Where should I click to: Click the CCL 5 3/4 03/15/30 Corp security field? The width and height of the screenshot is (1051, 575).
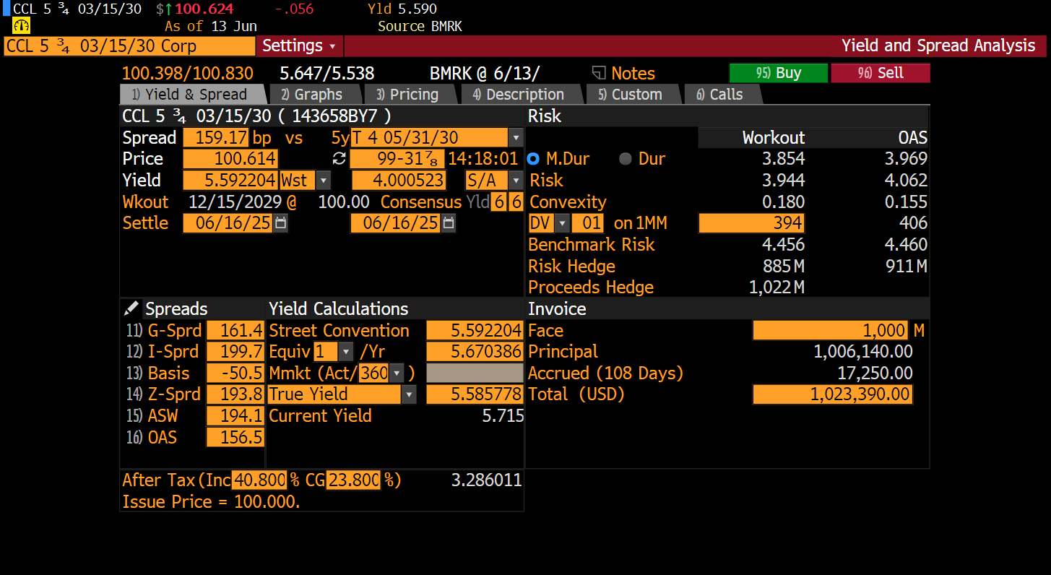click(x=129, y=46)
